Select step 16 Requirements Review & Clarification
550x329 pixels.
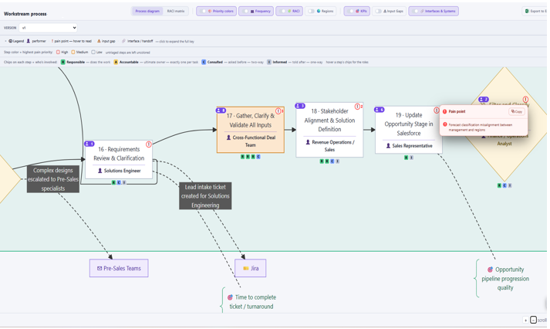tap(119, 159)
